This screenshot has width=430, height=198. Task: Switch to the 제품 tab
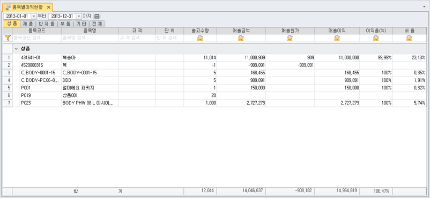(28, 24)
